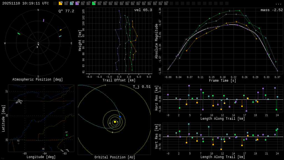Image resolution: width=284 pixels, height=160 pixels.
Task: Click the Q* 77.2 quality value
Action: 66,11
